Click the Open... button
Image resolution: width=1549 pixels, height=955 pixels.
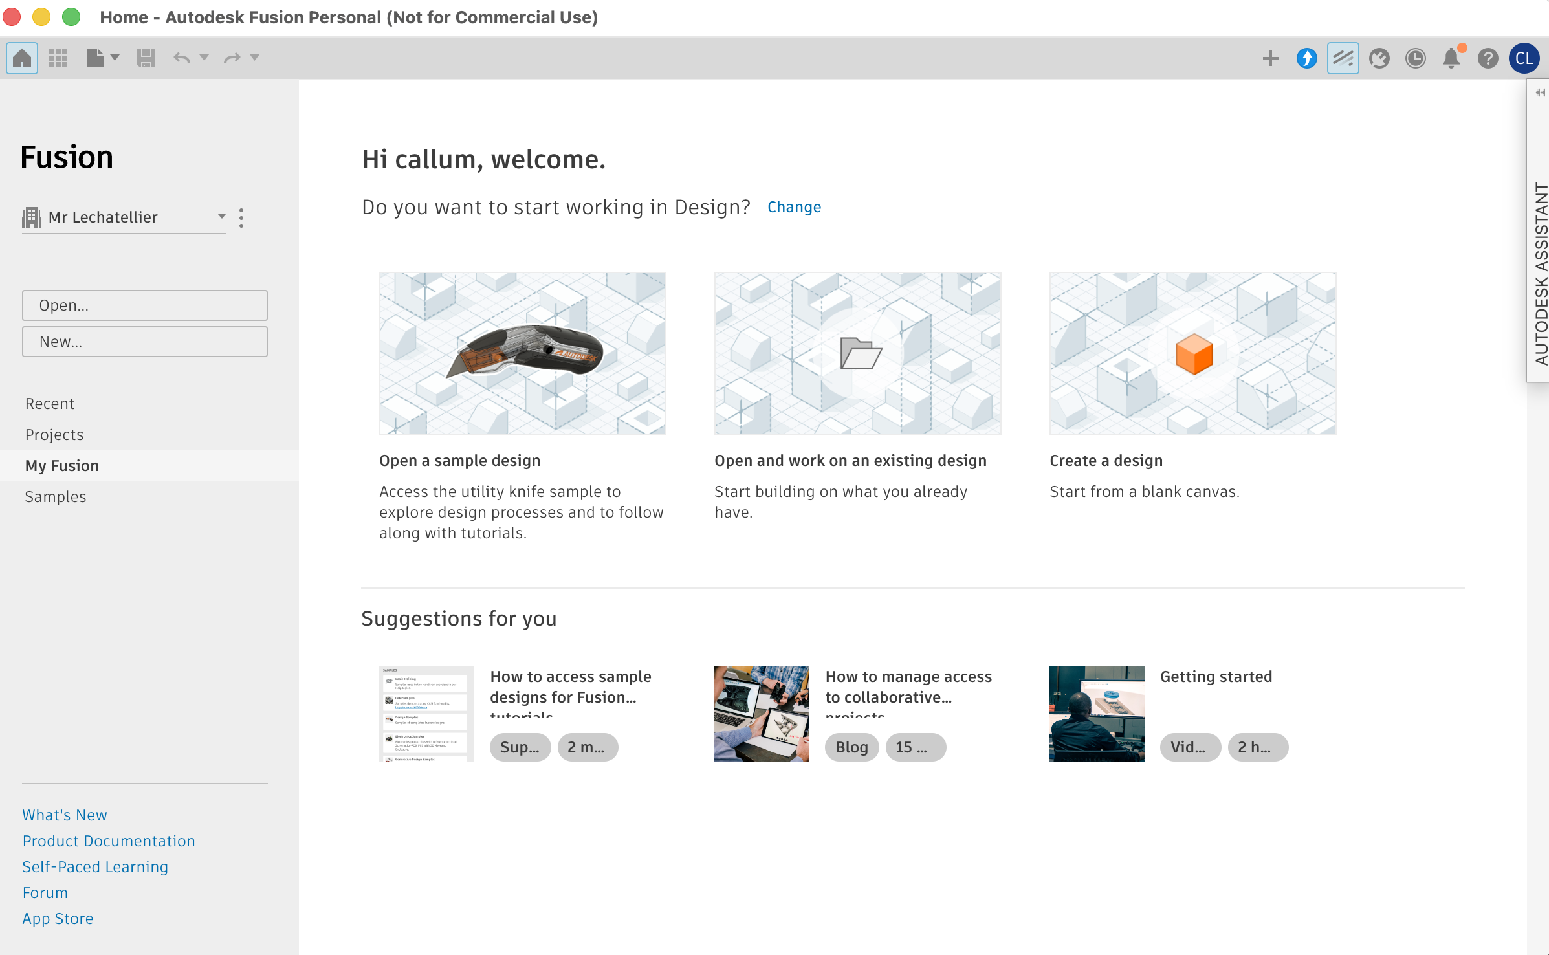pos(145,305)
